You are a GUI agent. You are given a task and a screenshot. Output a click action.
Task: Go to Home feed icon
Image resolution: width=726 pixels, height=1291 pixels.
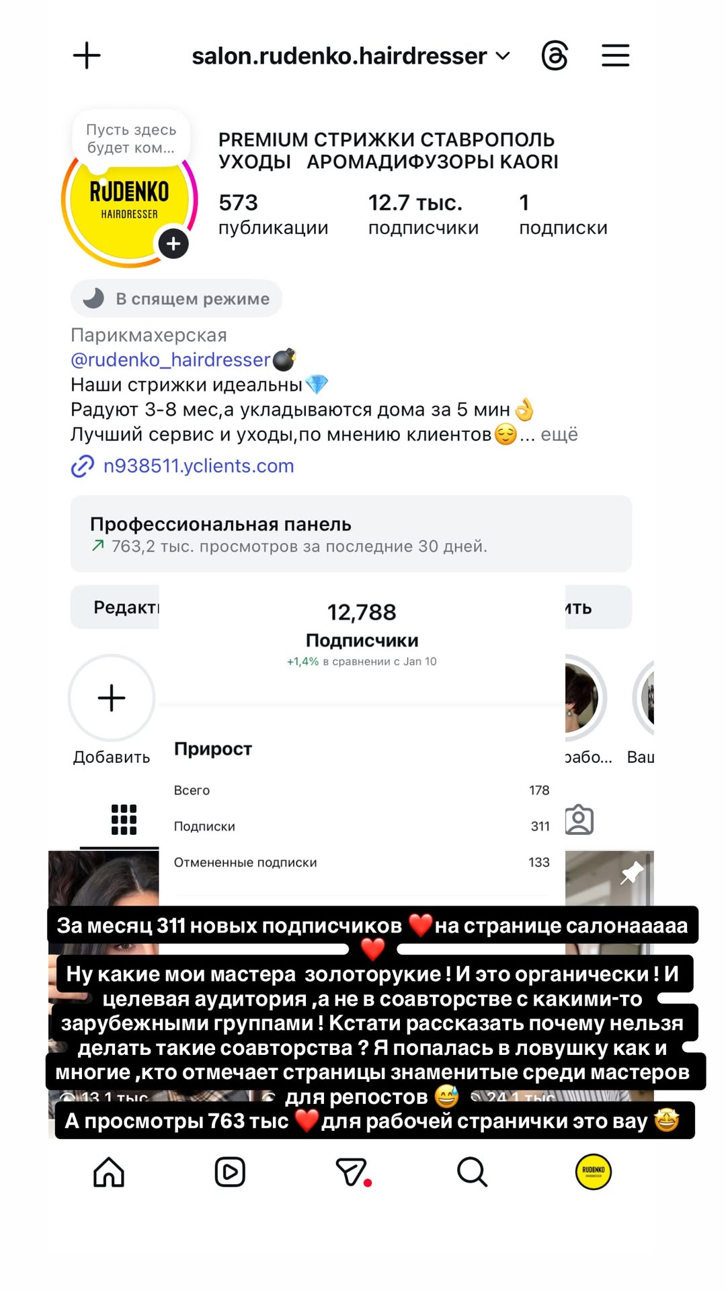(x=109, y=1172)
